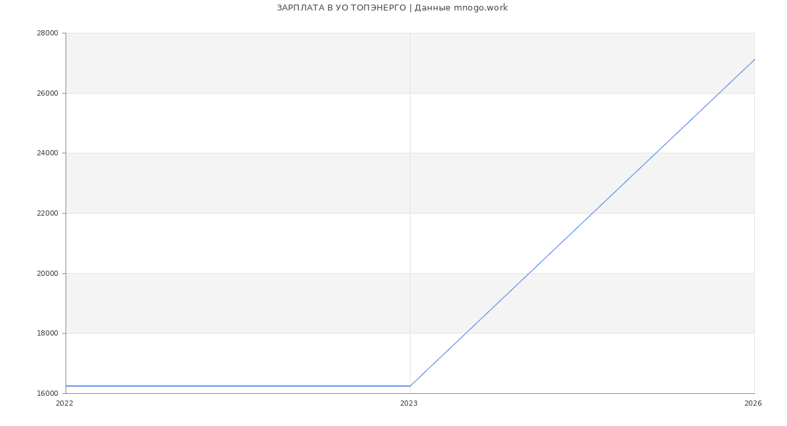This screenshot has height=426, width=787.
Task: Select the 24000 y-axis label
Action: tap(49, 153)
